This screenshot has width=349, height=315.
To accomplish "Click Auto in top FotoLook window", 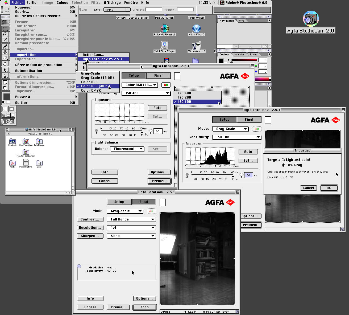I will 157,108.
